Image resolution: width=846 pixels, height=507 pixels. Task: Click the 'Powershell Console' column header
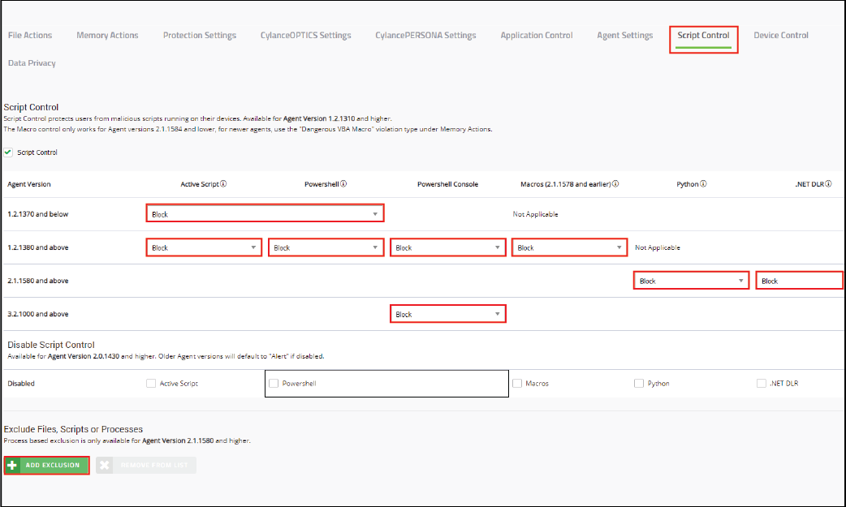[448, 184]
